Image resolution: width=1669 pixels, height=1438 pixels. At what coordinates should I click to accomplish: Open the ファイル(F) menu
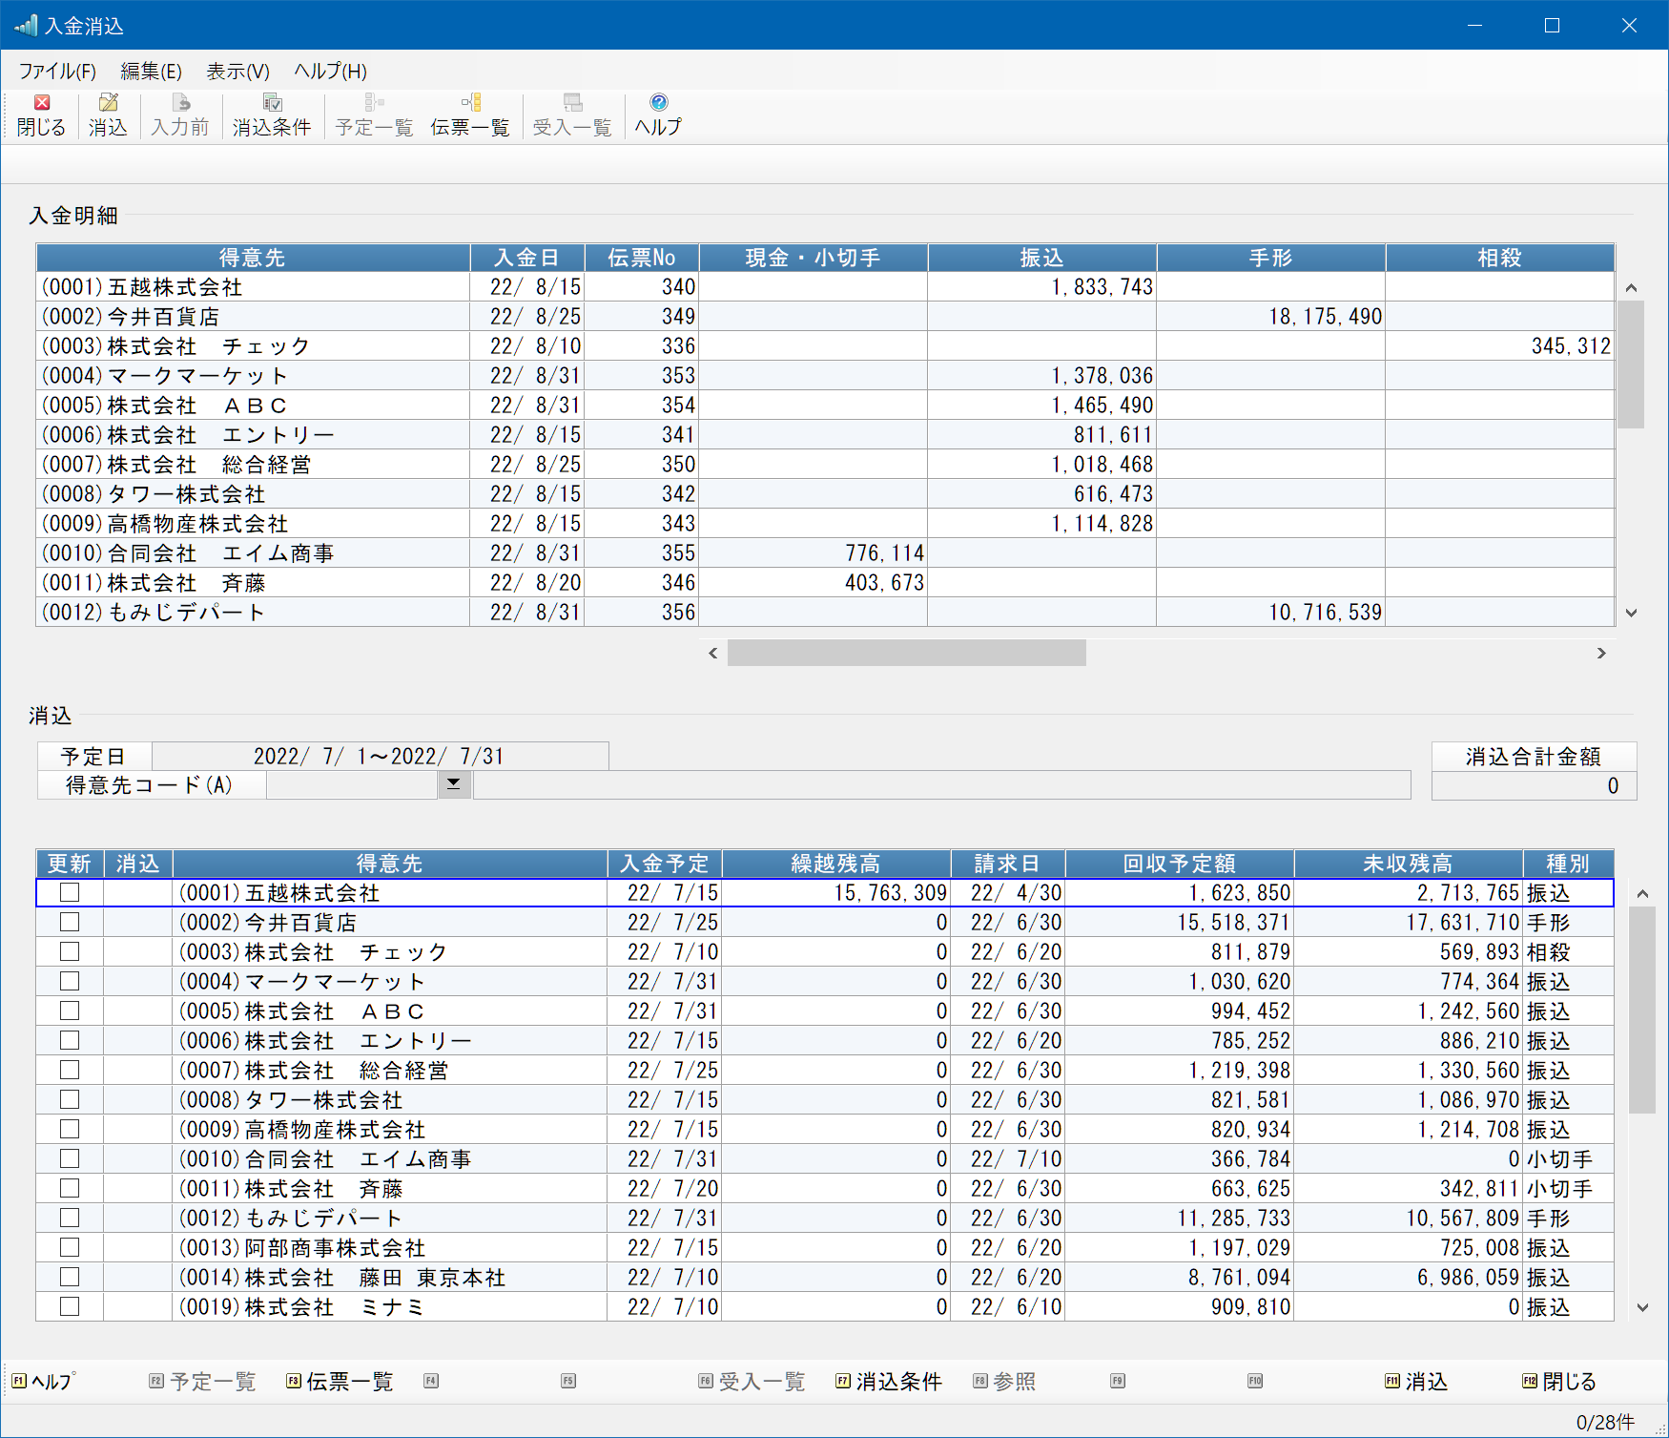(57, 72)
